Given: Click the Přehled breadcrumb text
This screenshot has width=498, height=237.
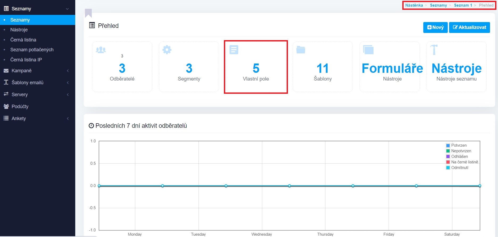Looking at the screenshot, I should tap(486, 5).
